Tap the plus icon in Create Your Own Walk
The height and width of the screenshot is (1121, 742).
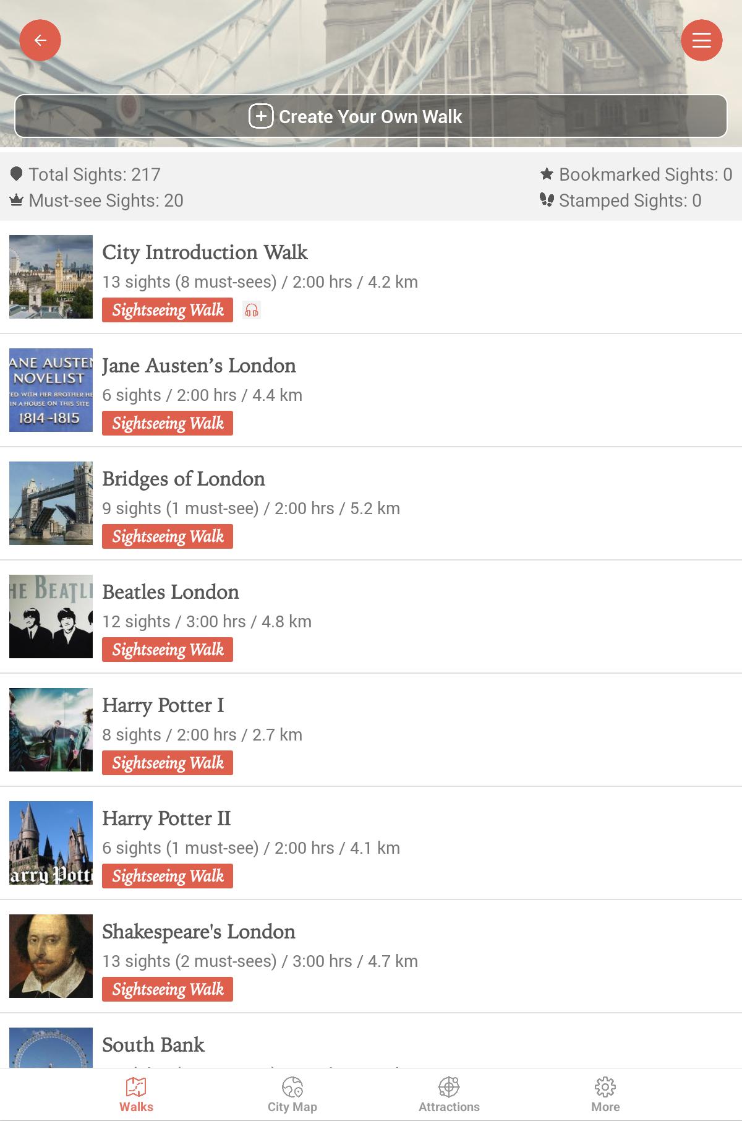click(261, 116)
